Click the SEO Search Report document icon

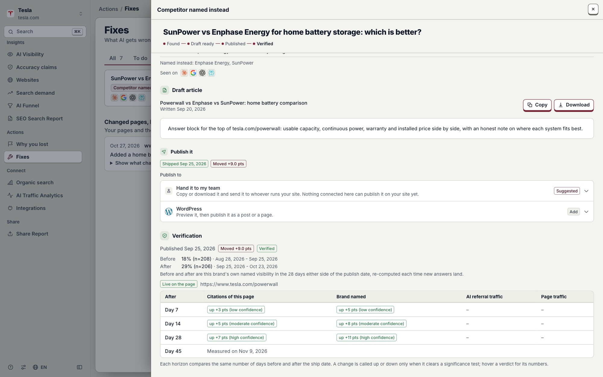pyautogui.click(x=10, y=119)
